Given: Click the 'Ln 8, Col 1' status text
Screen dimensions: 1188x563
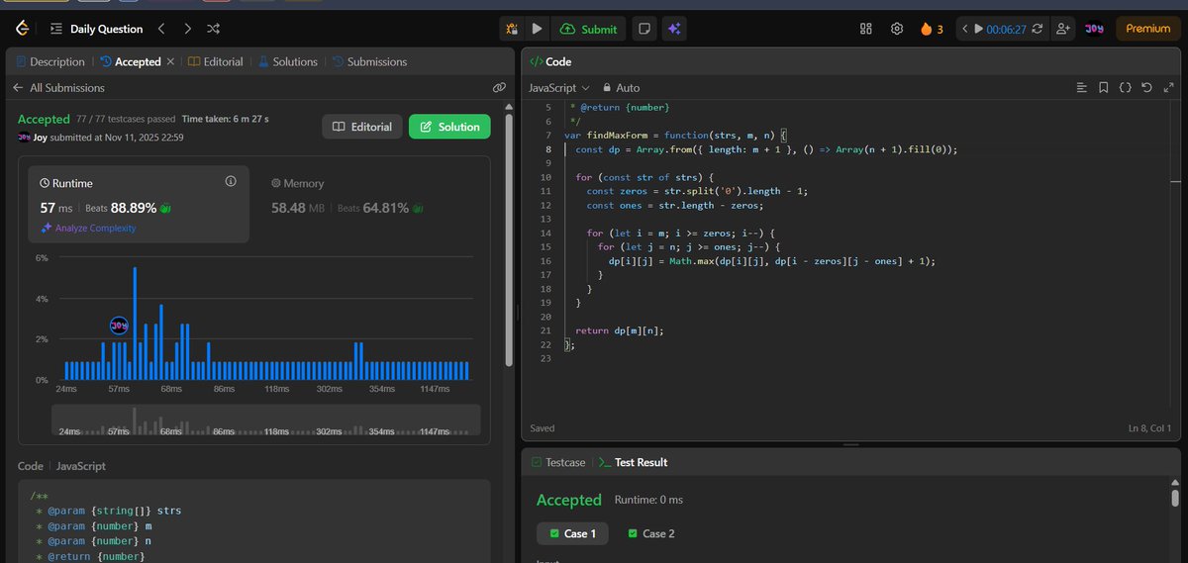Looking at the screenshot, I should (x=1149, y=428).
